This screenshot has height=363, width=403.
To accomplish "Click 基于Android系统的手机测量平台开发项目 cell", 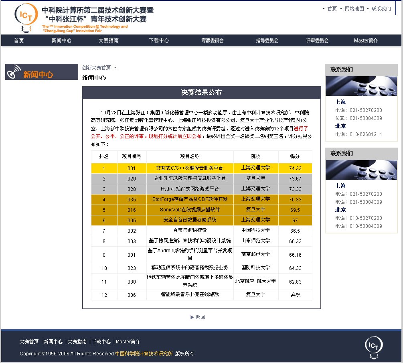I will [x=190, y=255].
